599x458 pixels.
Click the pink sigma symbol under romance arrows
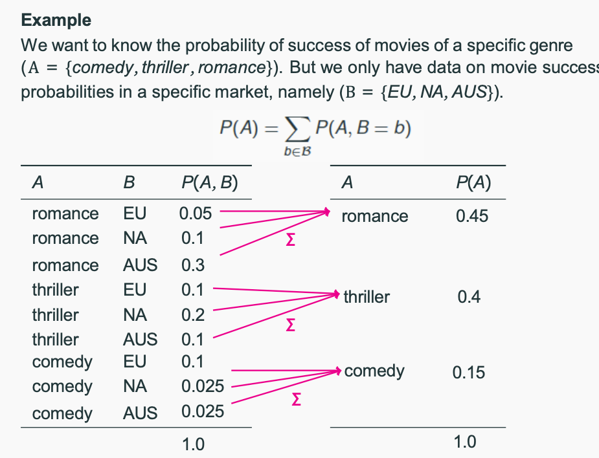[x=290, y=240]
